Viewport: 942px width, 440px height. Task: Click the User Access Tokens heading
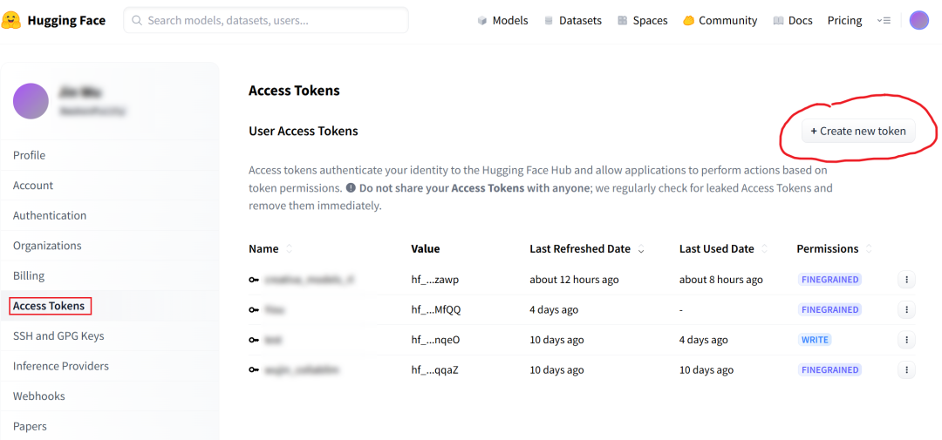tap(304, 131)
